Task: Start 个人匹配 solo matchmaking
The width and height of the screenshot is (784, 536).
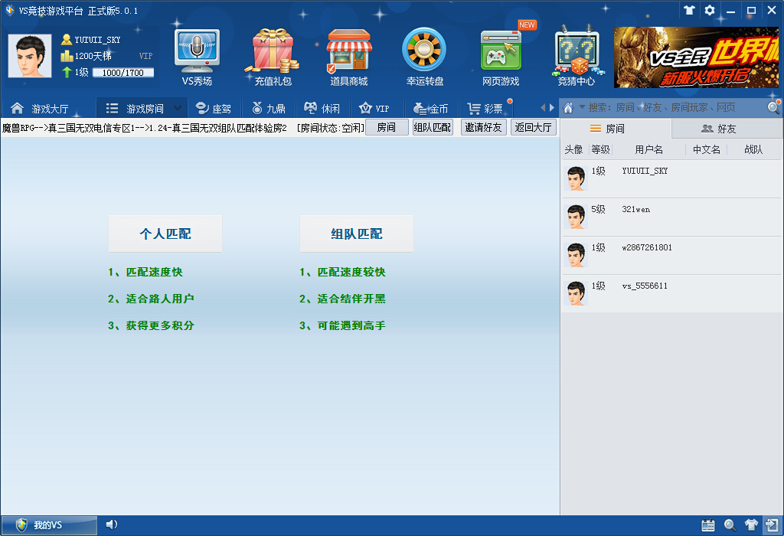Action: point(165,234)
